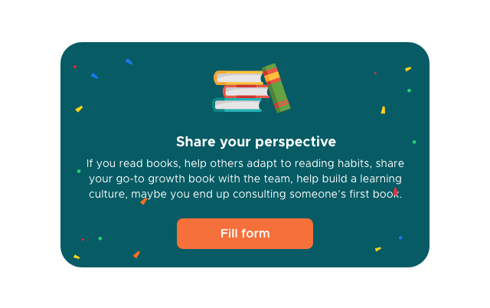Click the green dot right of perspective heading

[x=414, y=142]
